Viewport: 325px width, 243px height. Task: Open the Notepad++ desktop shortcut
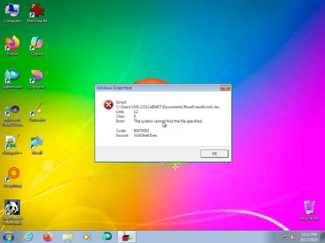(x=12, y=145)
